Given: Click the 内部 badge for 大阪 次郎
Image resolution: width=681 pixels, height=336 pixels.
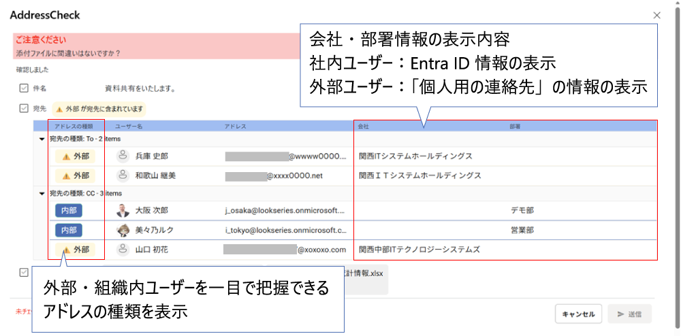Looking at the screenshot, I should 69,210.
